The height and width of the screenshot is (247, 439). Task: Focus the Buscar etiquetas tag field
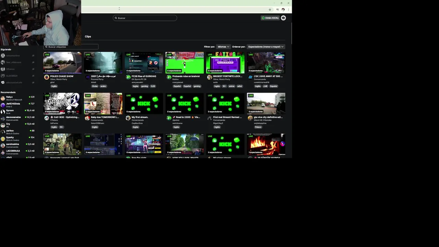coord(71,47)
